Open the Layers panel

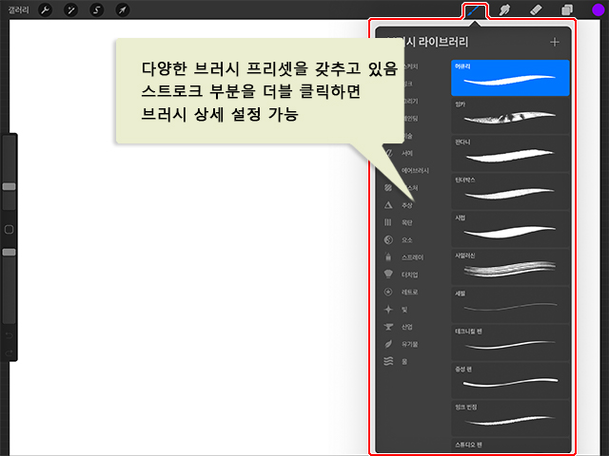coord(566,10)
